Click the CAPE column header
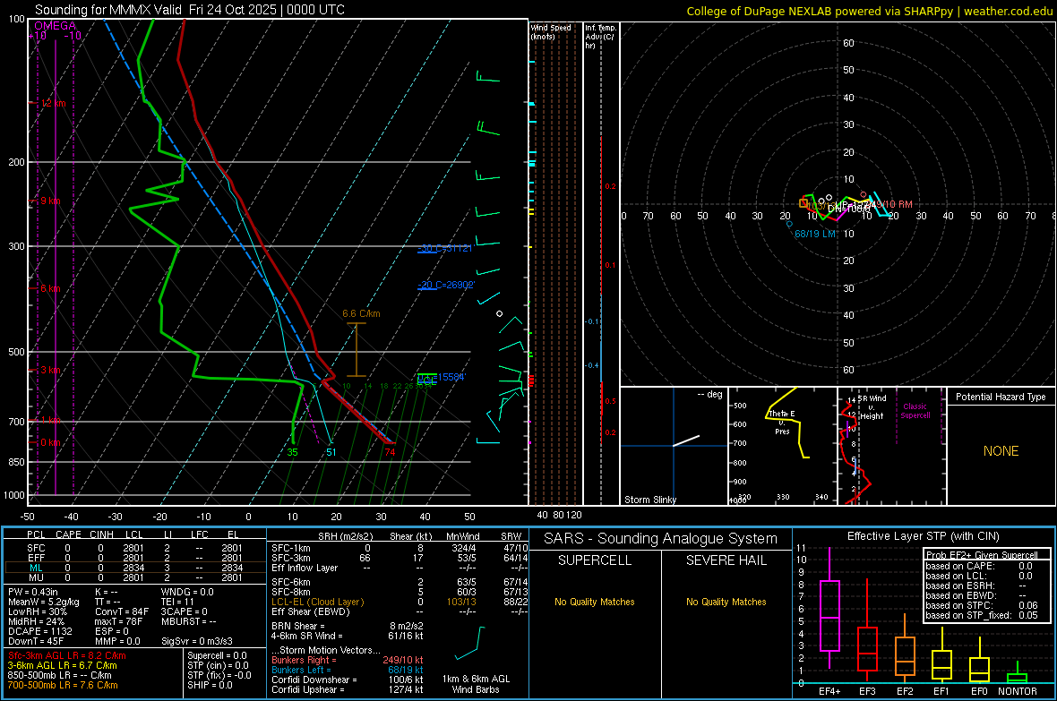 coord(68,534)
